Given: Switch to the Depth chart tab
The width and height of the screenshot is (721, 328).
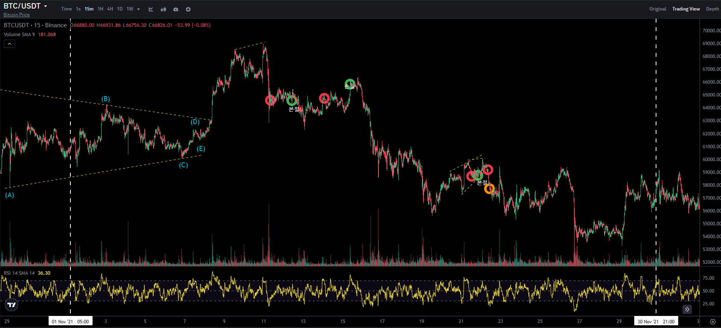Looking at the screenshot, I should point(712,9).
